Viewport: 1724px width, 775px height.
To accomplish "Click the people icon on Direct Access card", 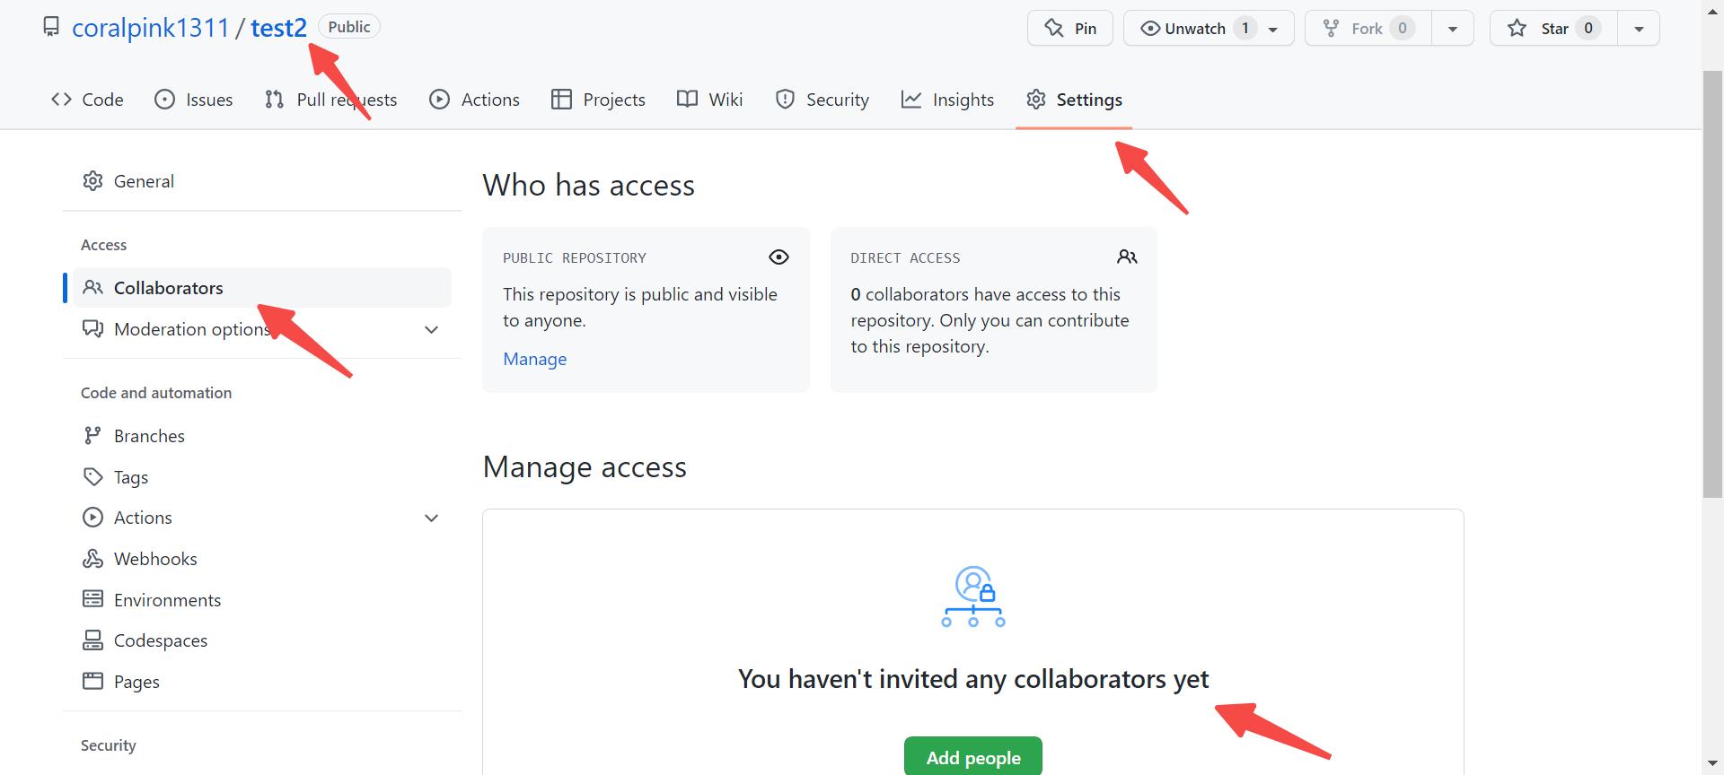I will click(x=1127, y=257).
